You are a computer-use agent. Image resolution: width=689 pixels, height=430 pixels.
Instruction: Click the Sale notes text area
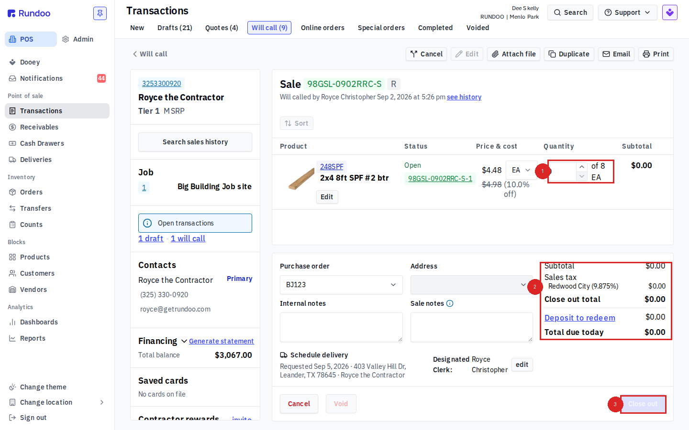pos(471,327)
